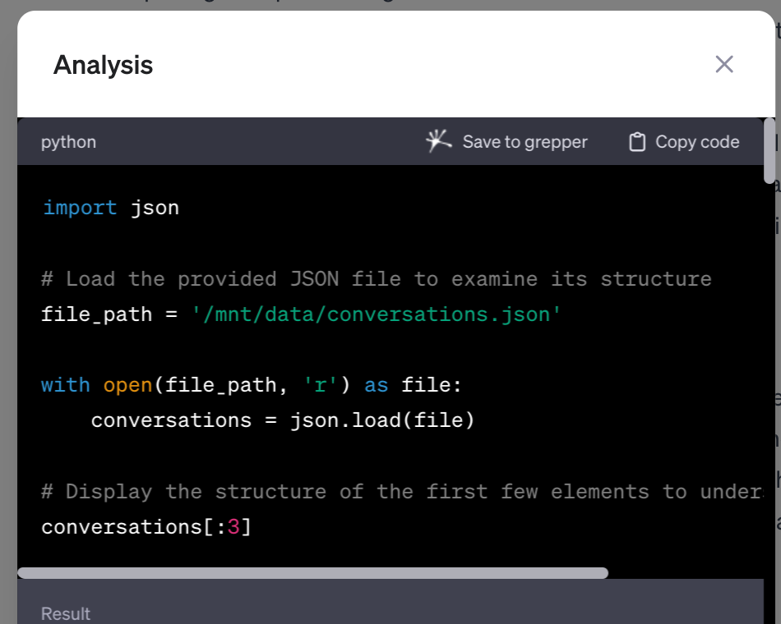Image resolution: width=781 pixels, height=624 pixels.
Task: Click the empty horizontal scrollbar track right side
Action: click(686, 573)
